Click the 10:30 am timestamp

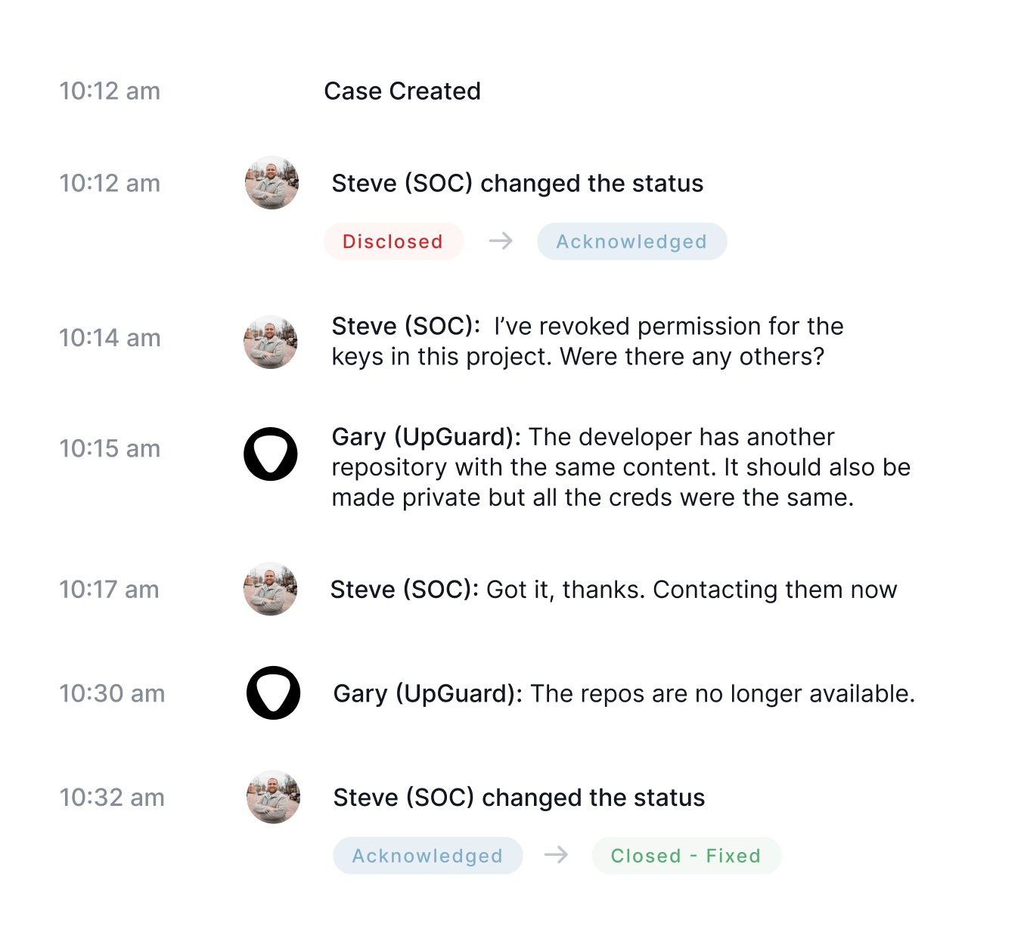(x=112, y=693)
